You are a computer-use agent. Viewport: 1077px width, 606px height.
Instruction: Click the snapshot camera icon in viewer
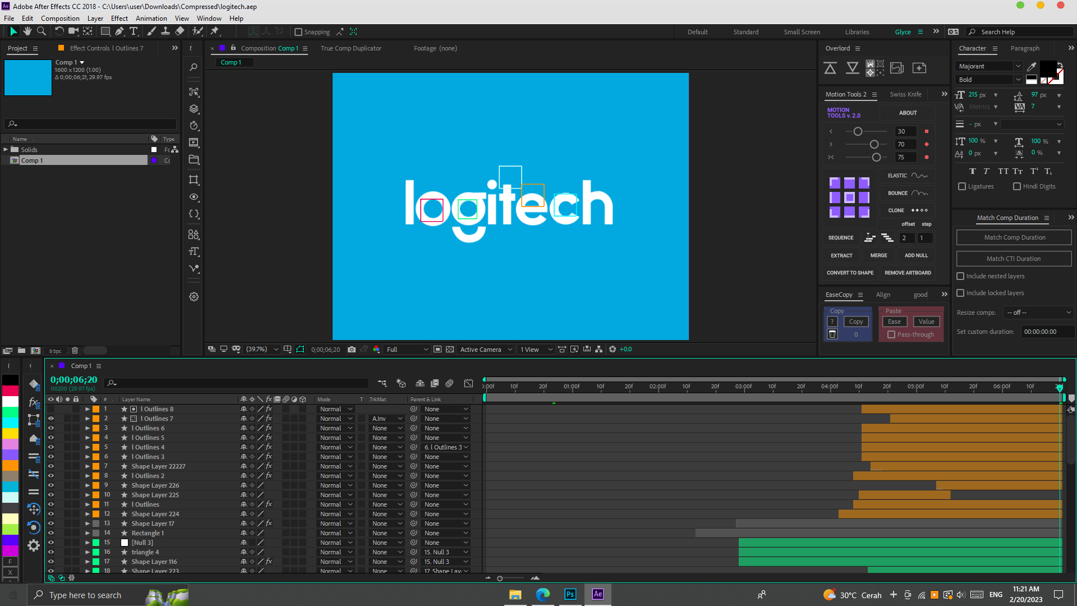click(352, 349)
